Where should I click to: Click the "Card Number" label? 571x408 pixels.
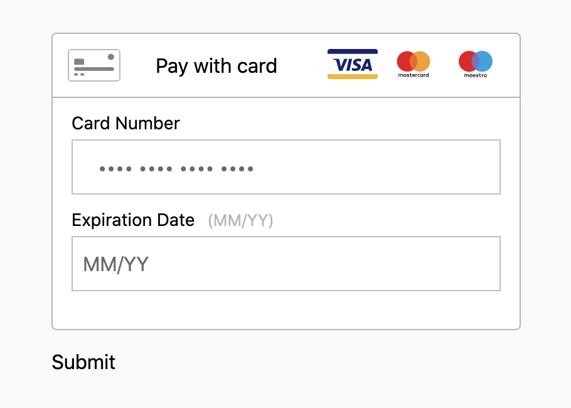pyautogui.click(x=125, y=123)
